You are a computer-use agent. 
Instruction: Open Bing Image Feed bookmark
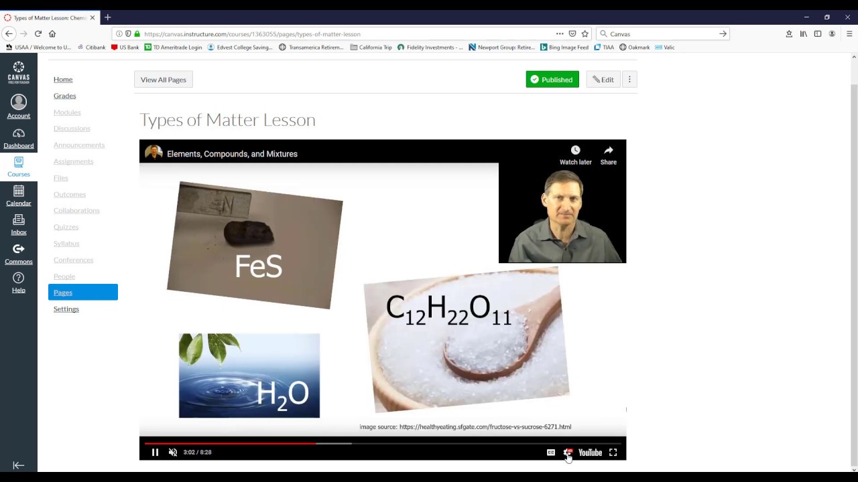tap(564, 48)
